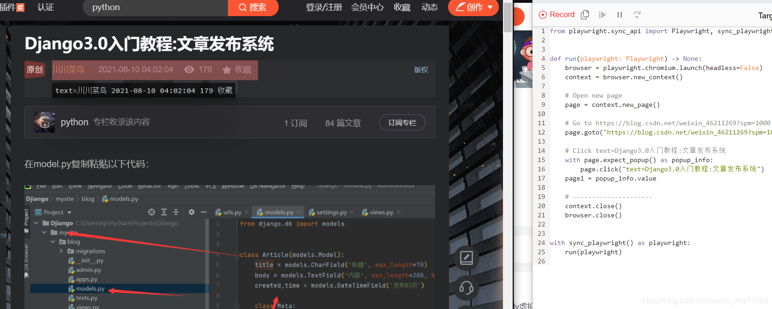The image size is (772, 309).
Task: Click code line context.close()
Action: click(x=593, y=206)
